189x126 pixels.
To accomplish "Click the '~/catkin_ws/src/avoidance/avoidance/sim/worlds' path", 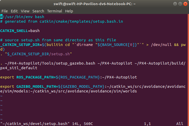I will [84, 91].
